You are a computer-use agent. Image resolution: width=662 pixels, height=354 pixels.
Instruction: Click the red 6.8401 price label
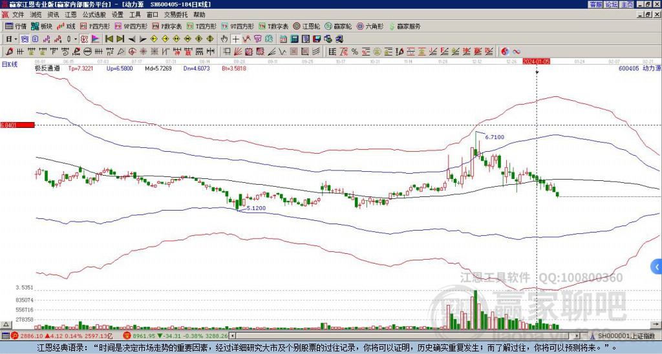pyautogui.click(x=17, y=125)
